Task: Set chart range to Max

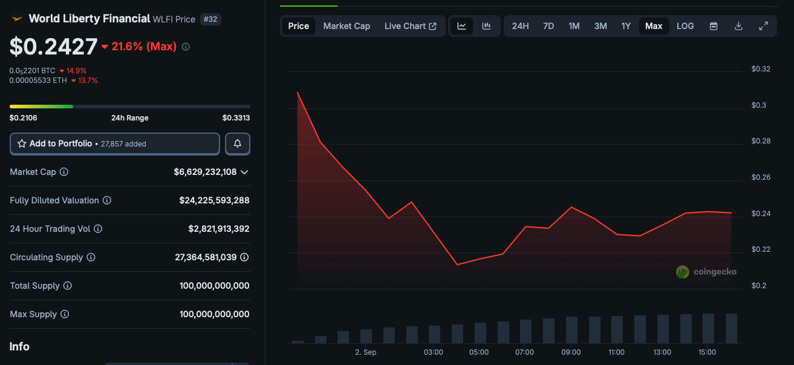Action: tap(654, 26)
